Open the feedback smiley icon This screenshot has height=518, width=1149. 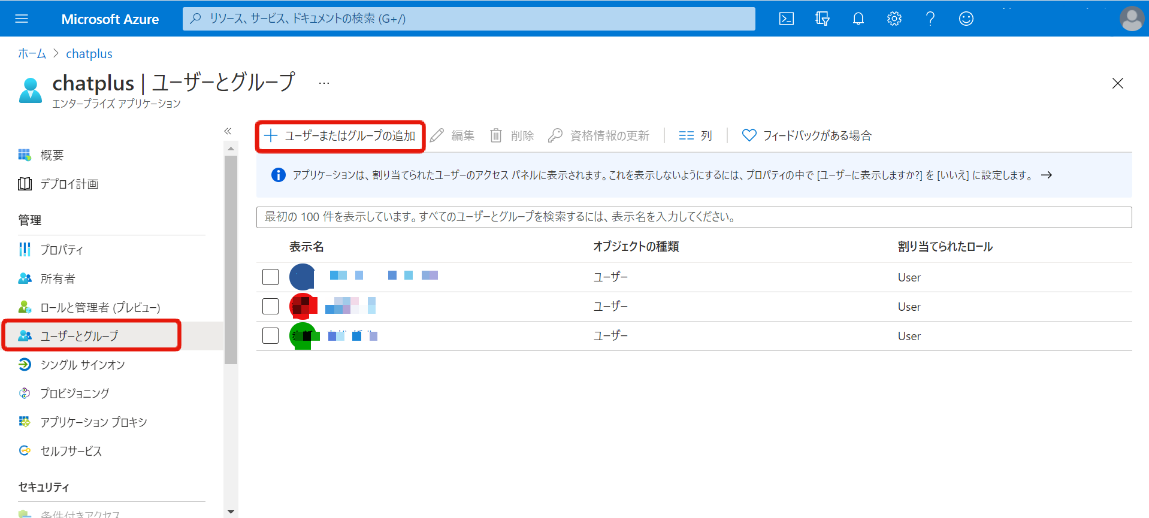click(966, 19)
